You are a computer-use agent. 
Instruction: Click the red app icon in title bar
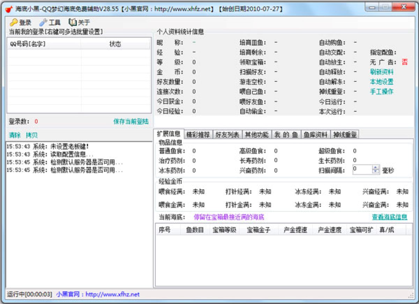(x=9, y=9)
